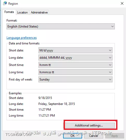
Task: Open the Format language dropdown
Action: [61, 26]
